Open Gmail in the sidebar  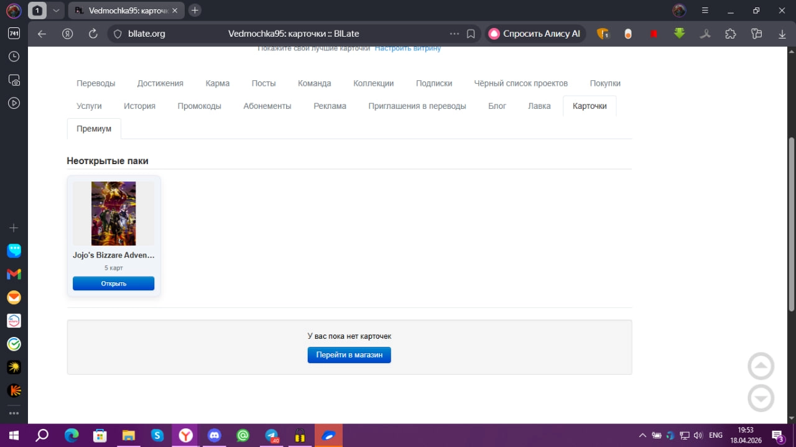click(x=14, y=274)
